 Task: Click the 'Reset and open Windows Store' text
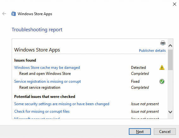click(45, 74)
